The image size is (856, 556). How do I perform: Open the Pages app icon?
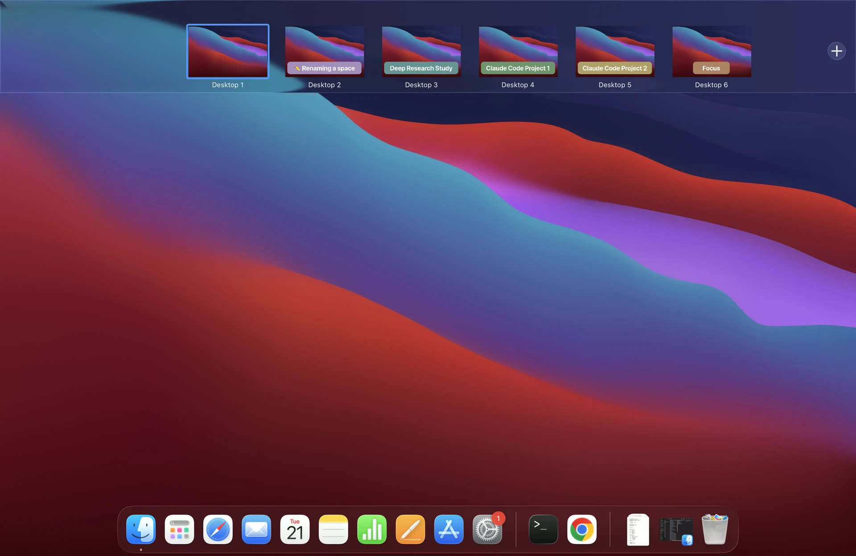tap(410, 530)
